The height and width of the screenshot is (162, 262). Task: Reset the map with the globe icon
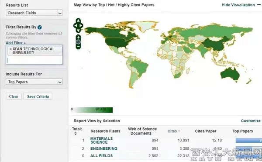(x=78, y=42)
